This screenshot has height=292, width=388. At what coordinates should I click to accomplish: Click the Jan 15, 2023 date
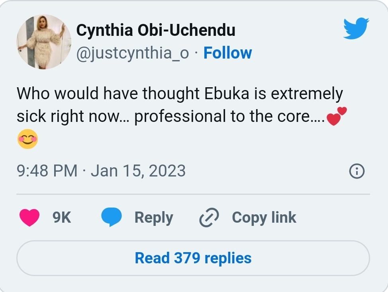coord(138,171)
